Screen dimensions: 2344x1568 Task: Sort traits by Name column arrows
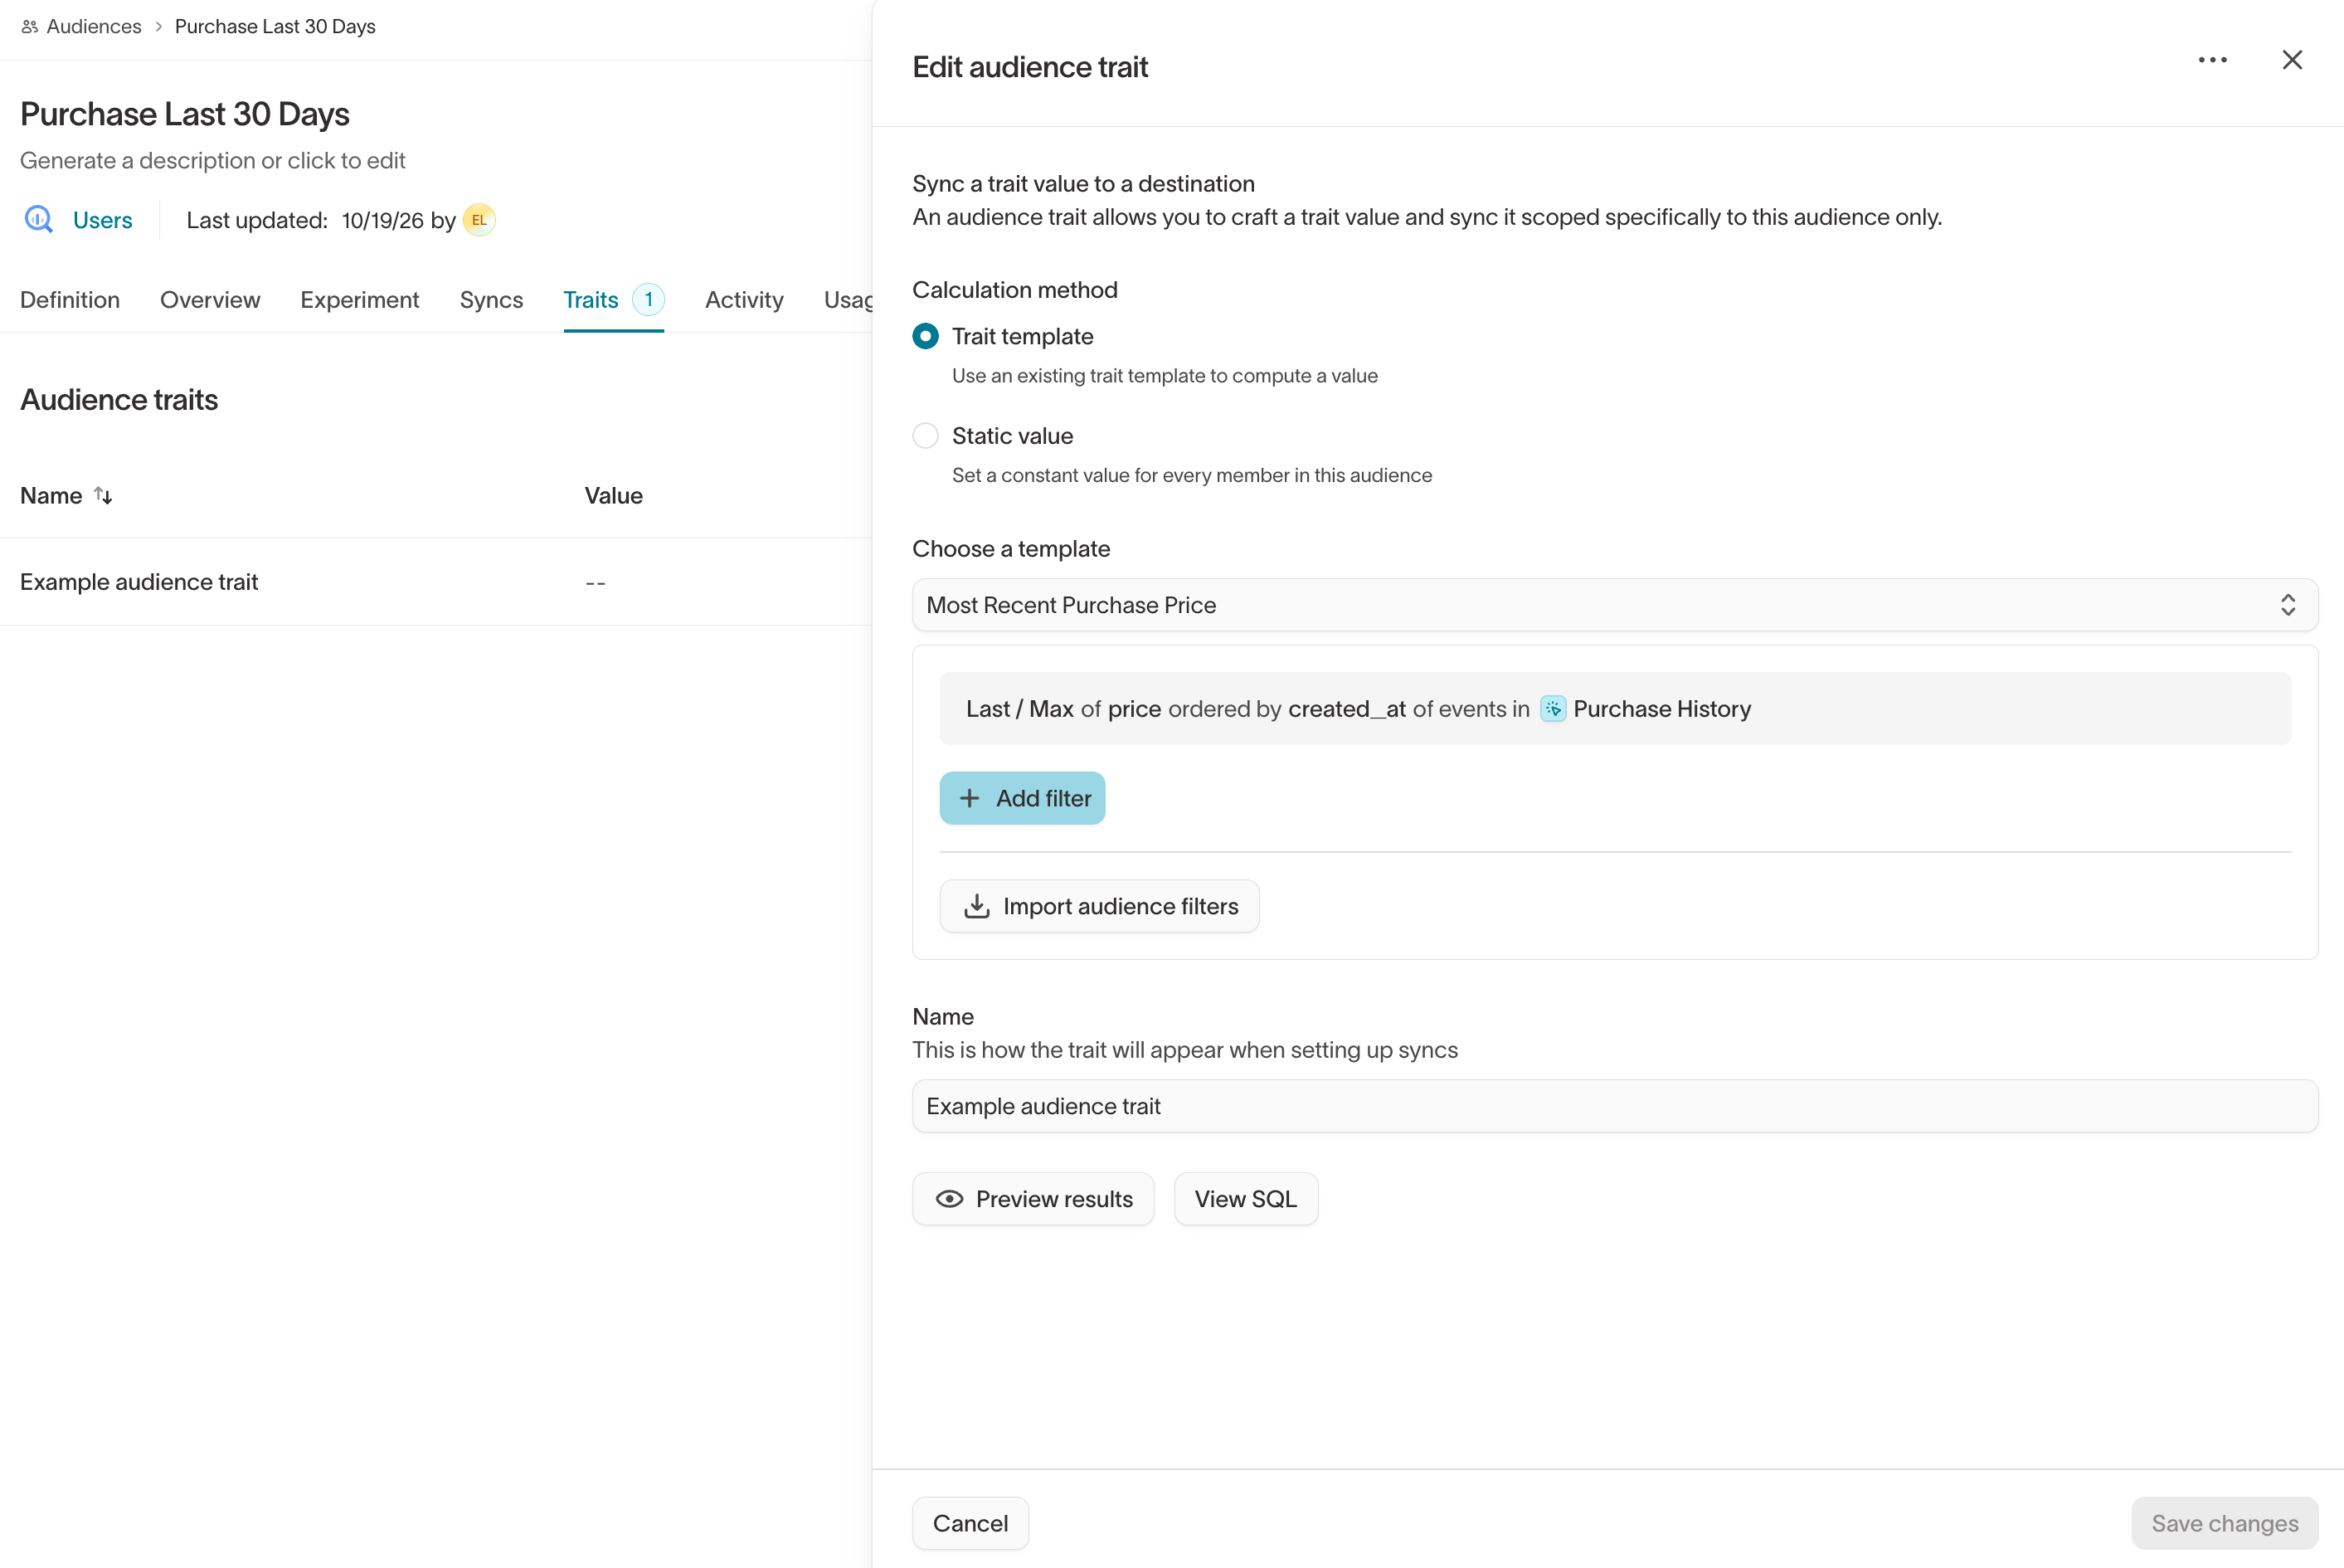[x=103, y=495]
